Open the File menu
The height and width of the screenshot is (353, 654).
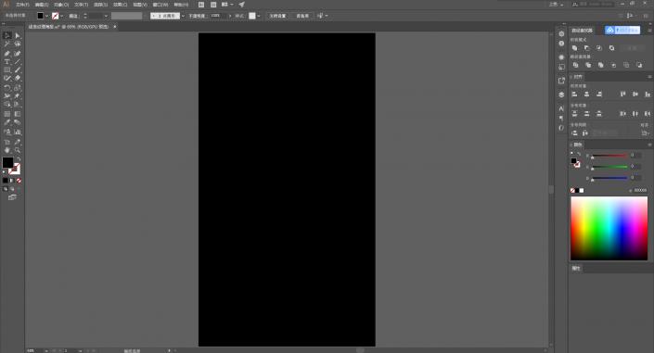tap(22, 5)
